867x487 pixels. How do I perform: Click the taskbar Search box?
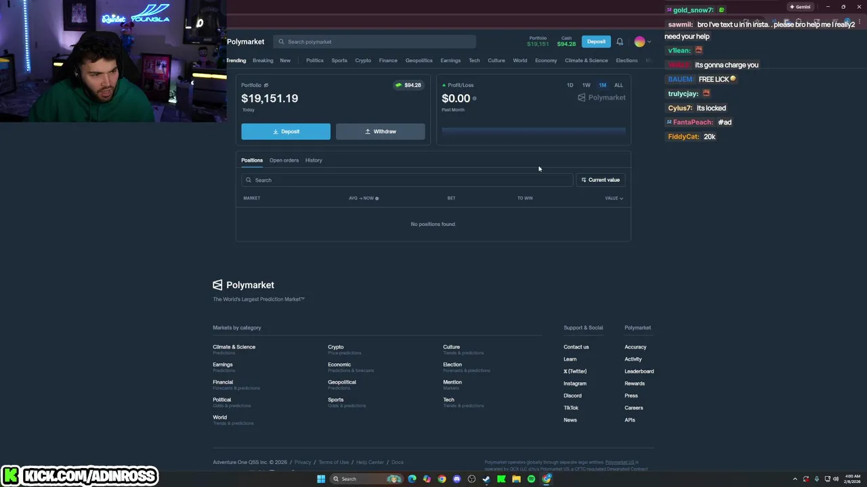366,479
